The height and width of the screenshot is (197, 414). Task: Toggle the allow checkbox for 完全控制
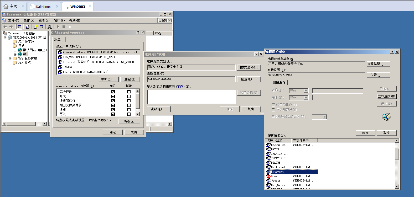click(113, 92)
